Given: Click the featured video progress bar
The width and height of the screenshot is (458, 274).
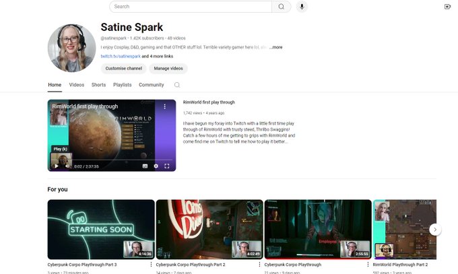Looking at the screenshot, I should [x=112, y=160].
